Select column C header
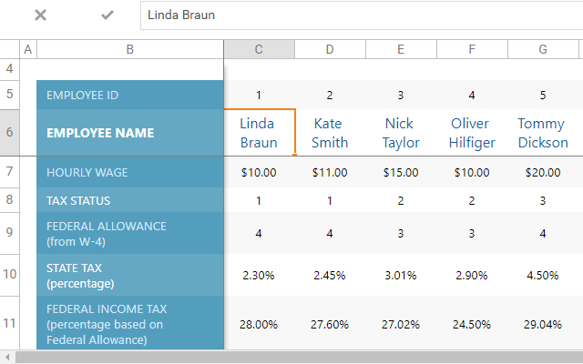The image size is (583, 364). pyautogui.click(x=259, y=49)
